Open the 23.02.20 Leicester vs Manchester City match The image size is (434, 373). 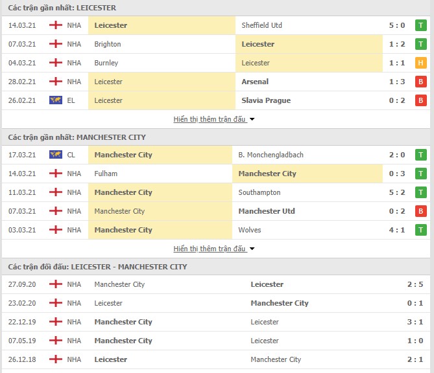(x=216, y=303)
